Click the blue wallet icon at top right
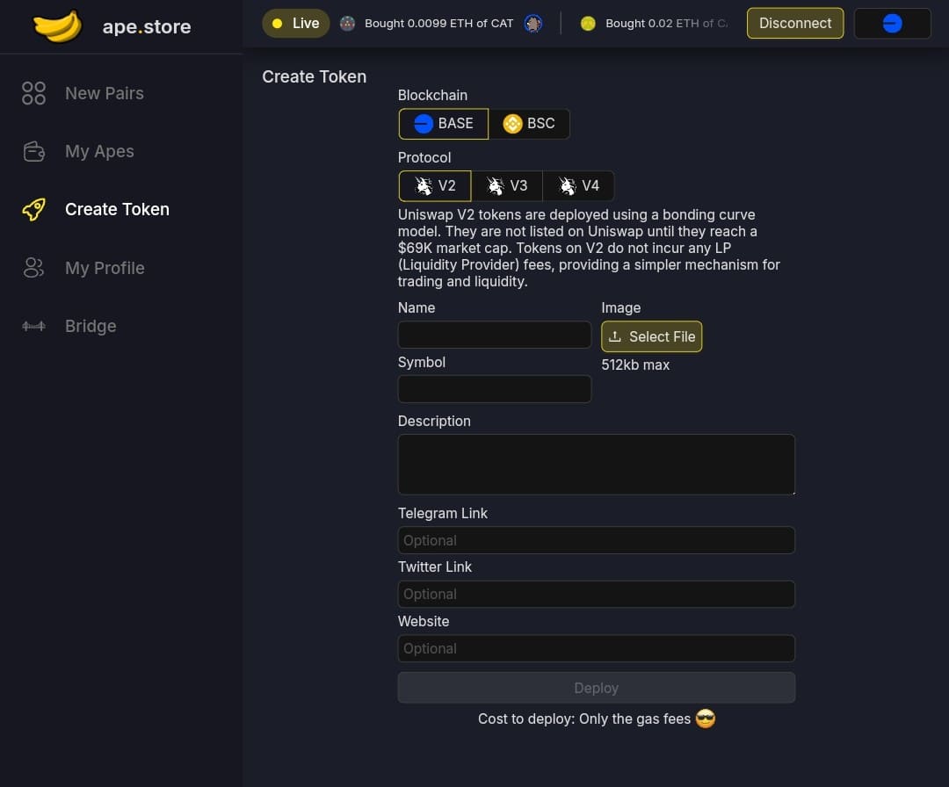 coord(892,24)
